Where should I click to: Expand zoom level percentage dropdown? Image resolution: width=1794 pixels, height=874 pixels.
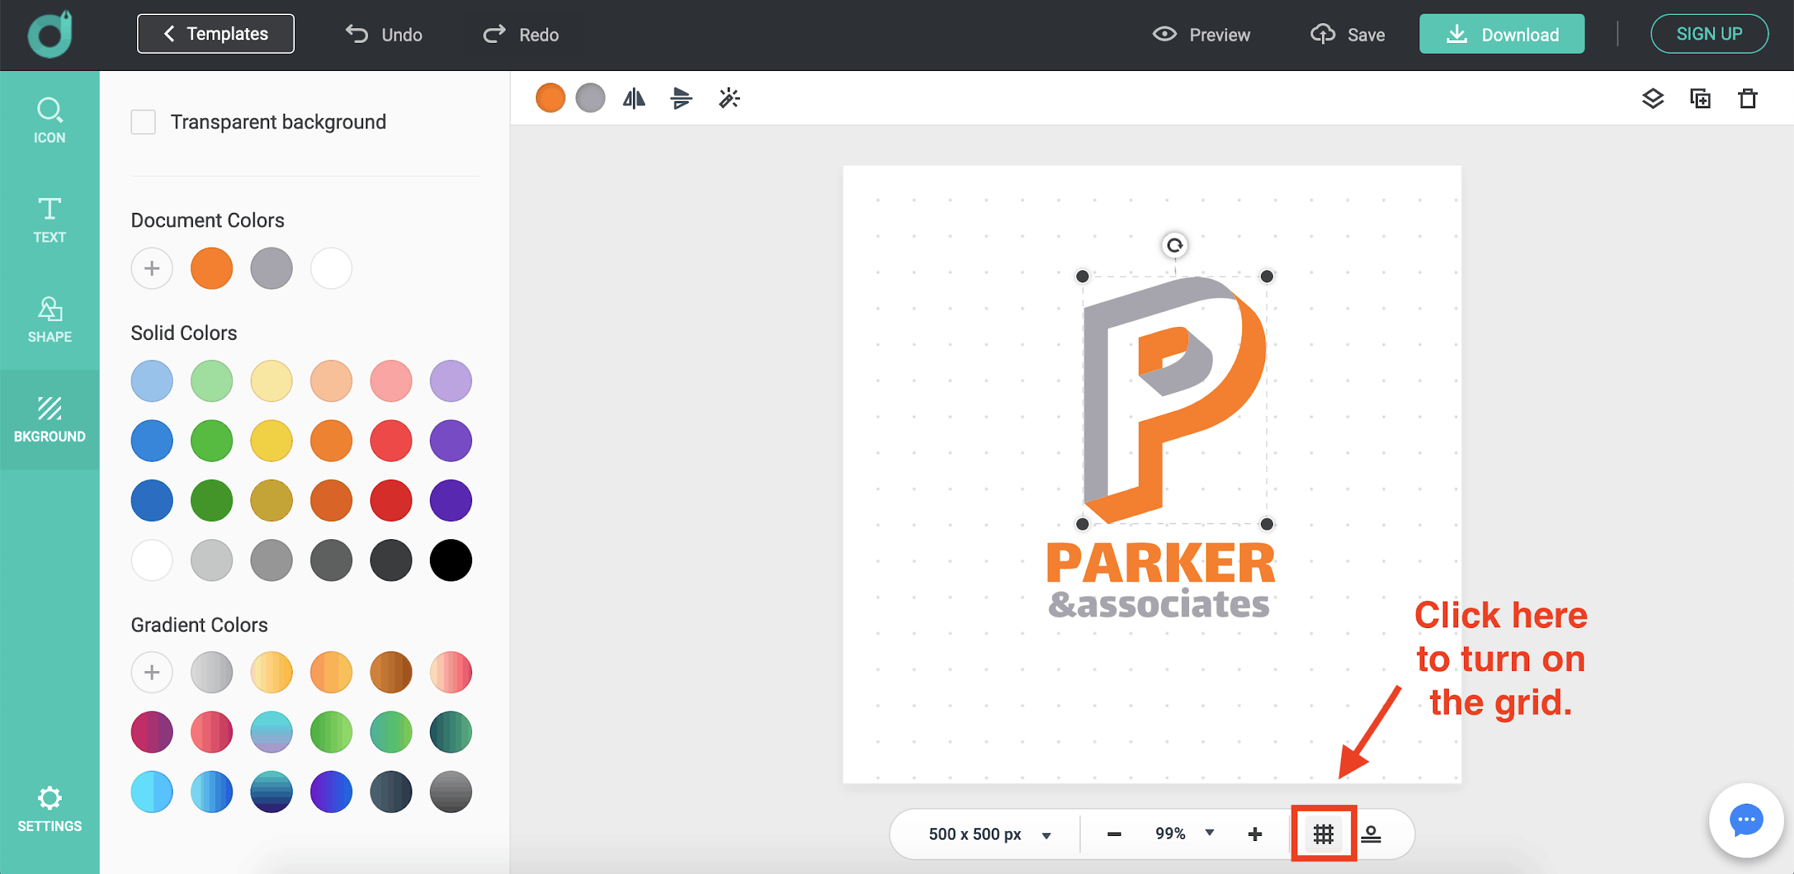coord(1209,834)
